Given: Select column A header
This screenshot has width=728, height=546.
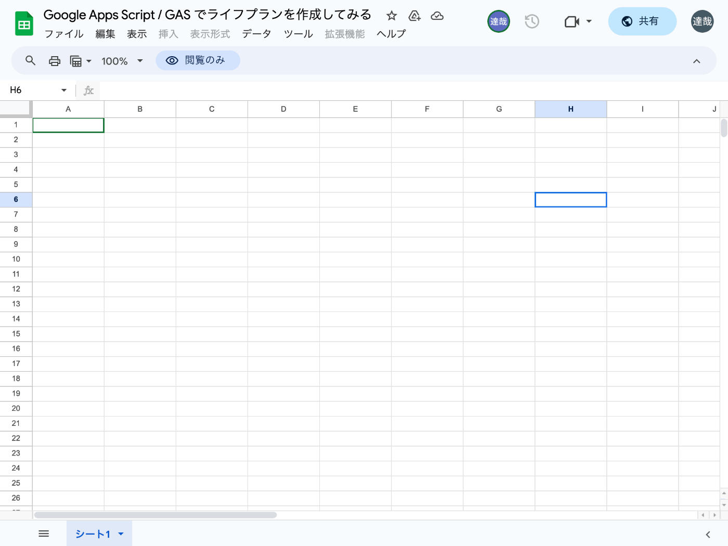Looking at the screenshot, I should point(68,109).
